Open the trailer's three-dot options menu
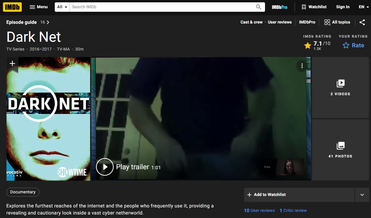 point(302,66)
